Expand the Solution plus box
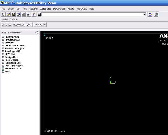Image resolution: width=168 pixels, height=135 pixels. point(3,43)
